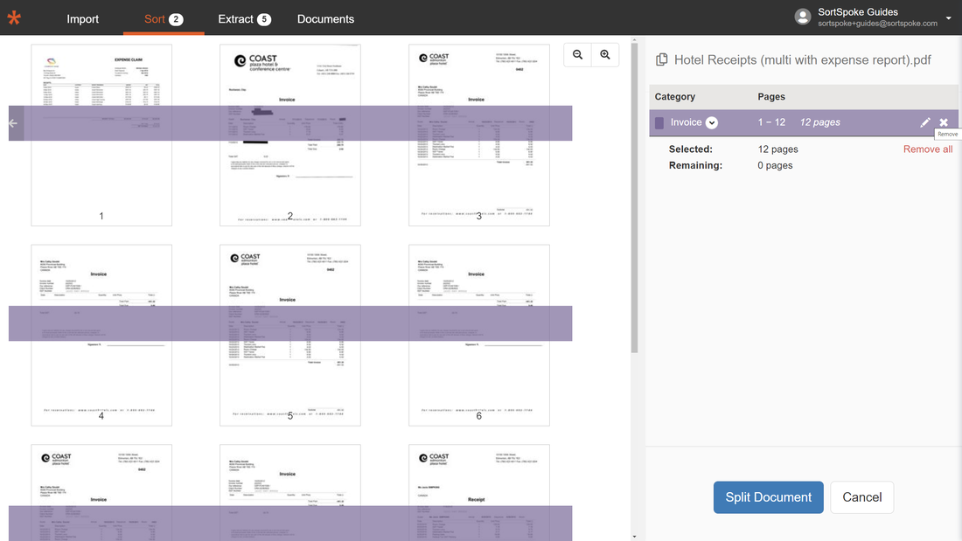Open the account menu dropdown arrow
Screen dimensions: 962x541
point(949,17)
